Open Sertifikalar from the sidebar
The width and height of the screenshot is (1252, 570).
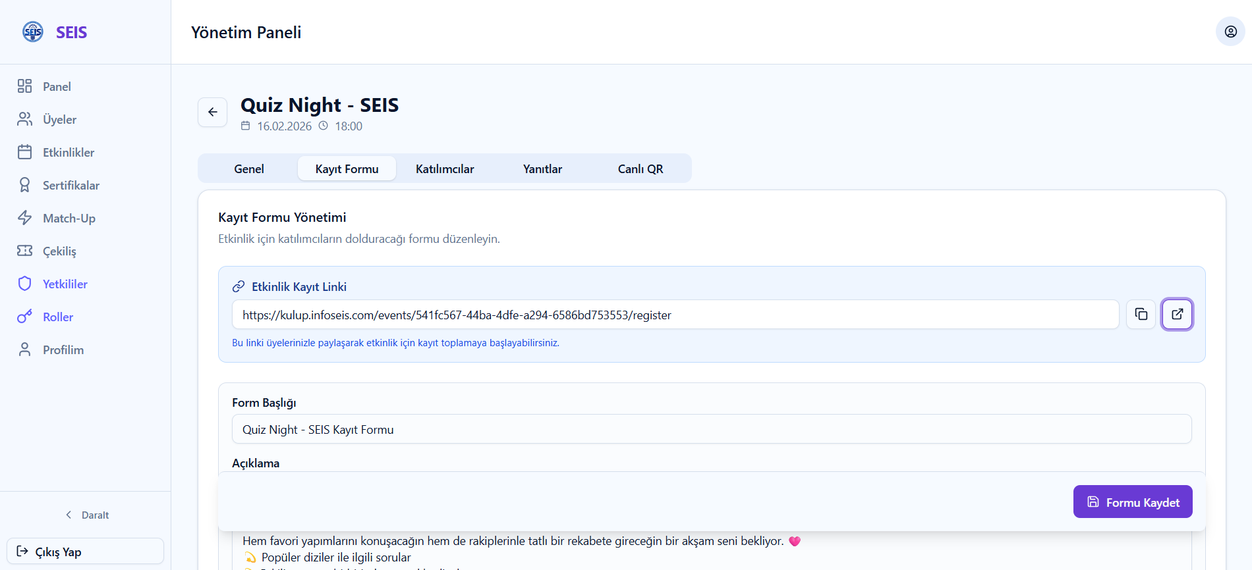point(71,186)
